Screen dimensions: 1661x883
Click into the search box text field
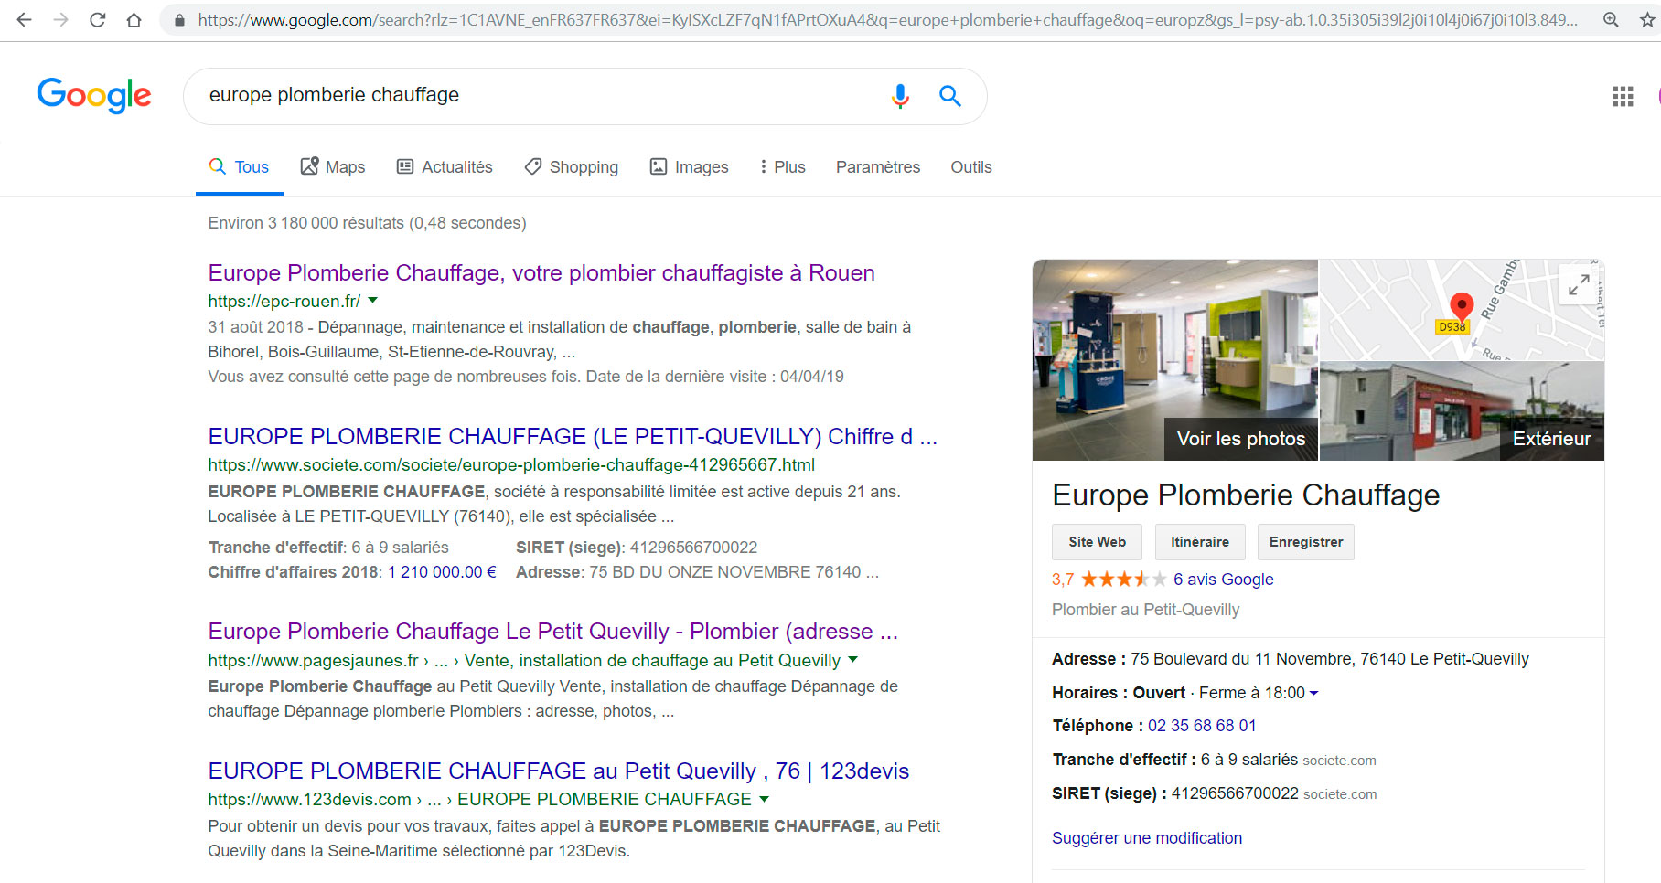[540, 96]
